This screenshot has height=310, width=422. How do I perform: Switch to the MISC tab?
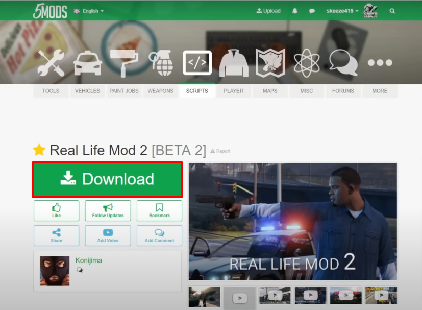point(307,91)
